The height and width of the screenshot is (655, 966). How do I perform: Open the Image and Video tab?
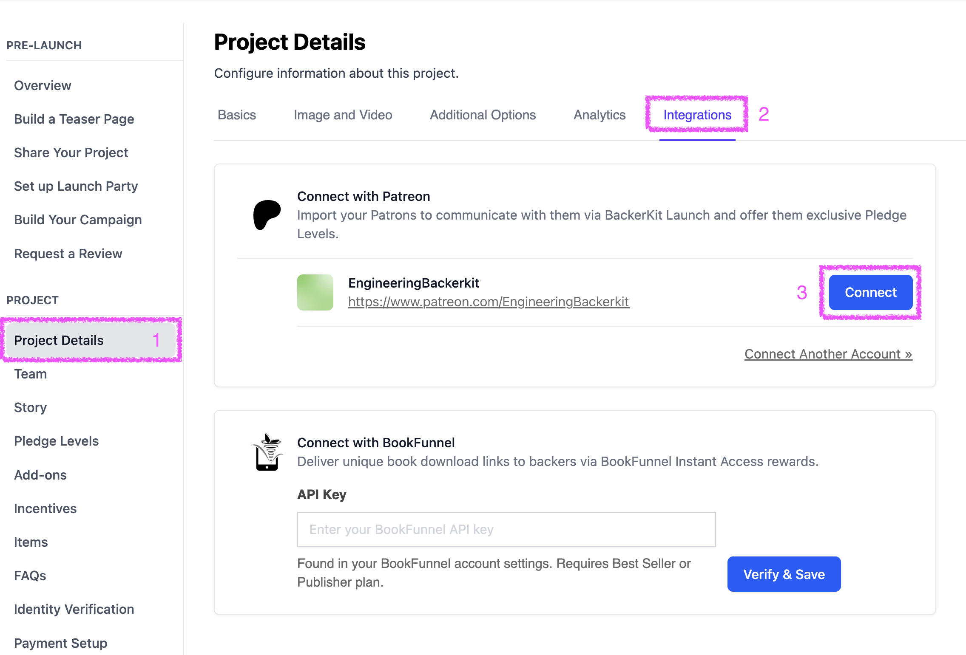343,115
